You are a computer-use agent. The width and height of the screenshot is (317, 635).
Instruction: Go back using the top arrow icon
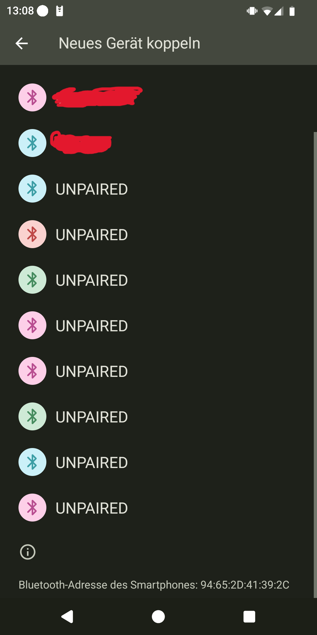coord(22,44)
